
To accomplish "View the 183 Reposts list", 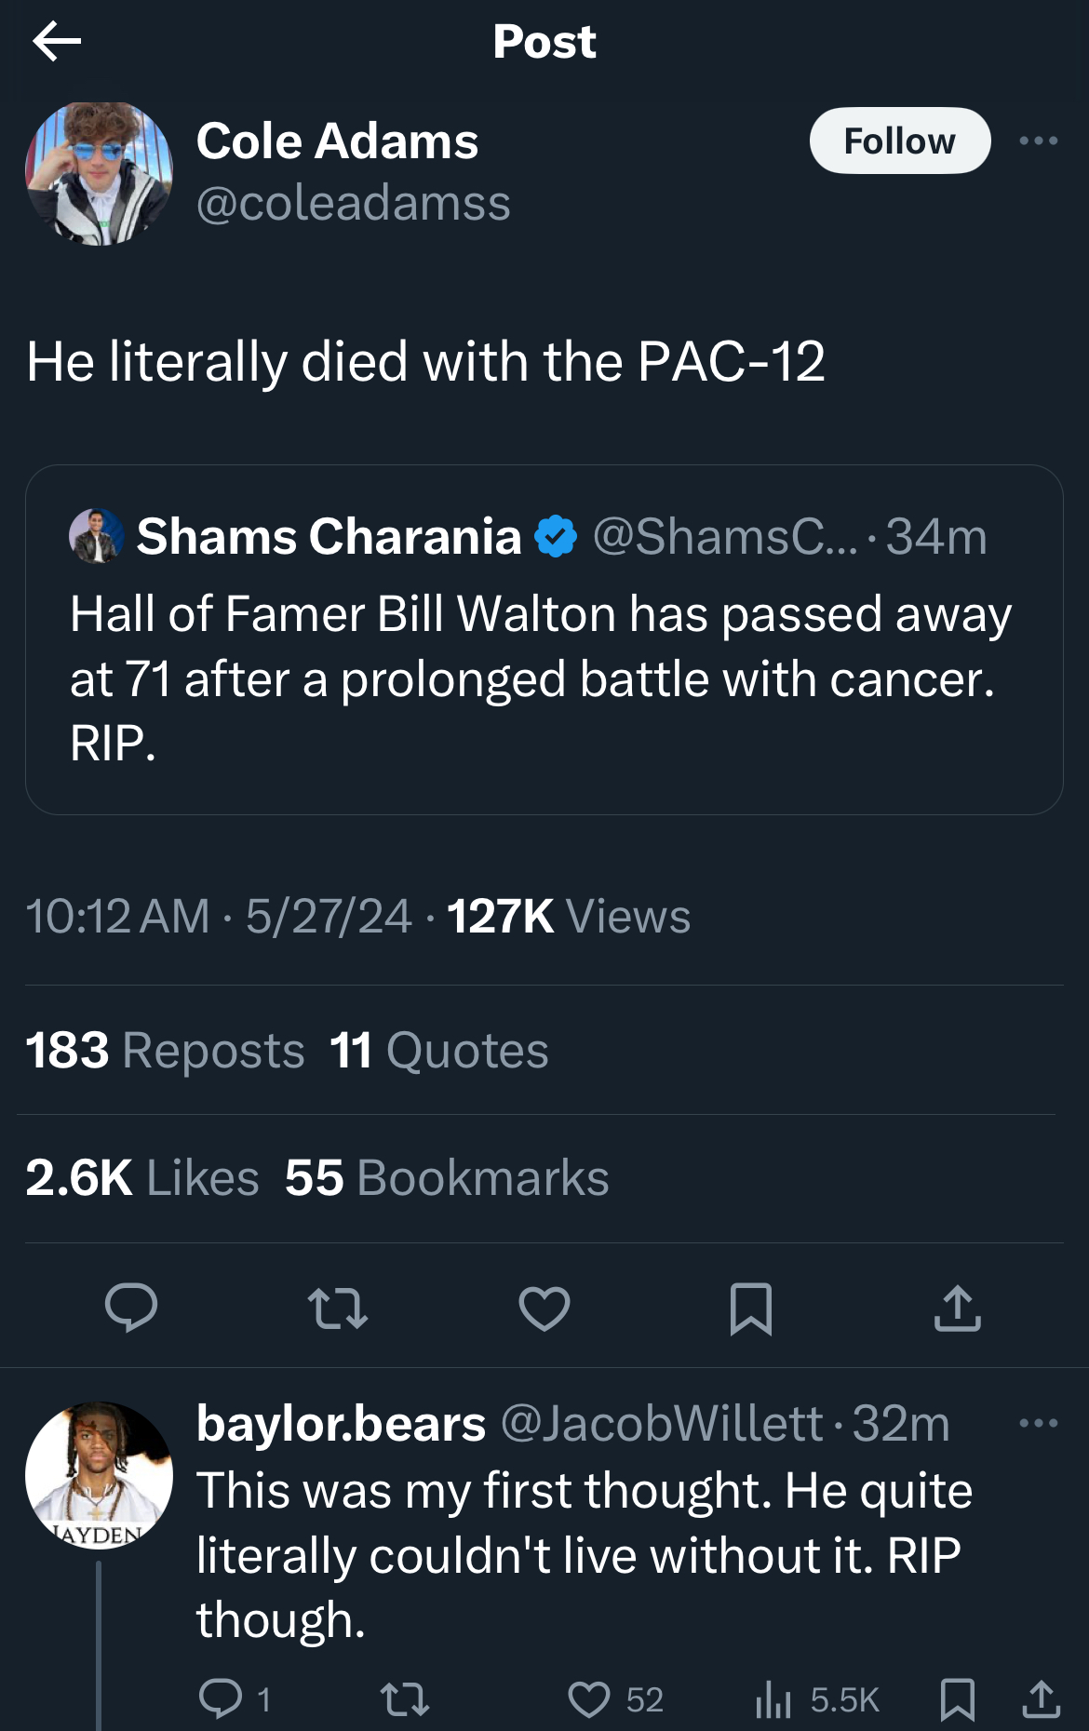I will coord(165,1051).
